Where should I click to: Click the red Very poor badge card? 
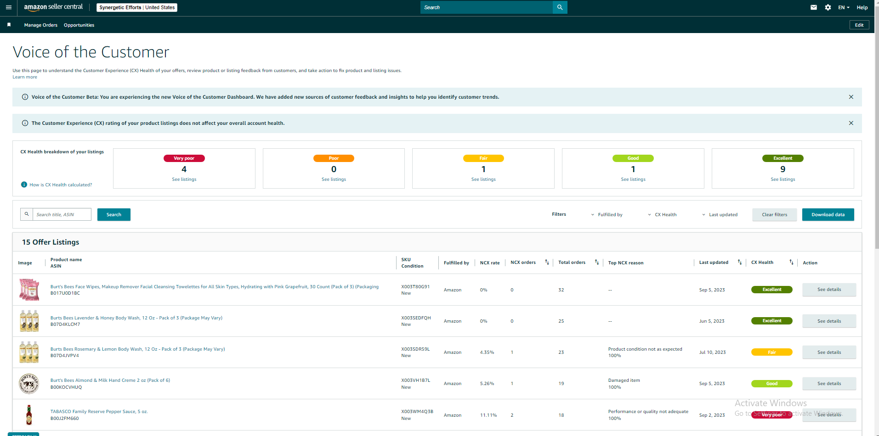(x=184, y=158)
